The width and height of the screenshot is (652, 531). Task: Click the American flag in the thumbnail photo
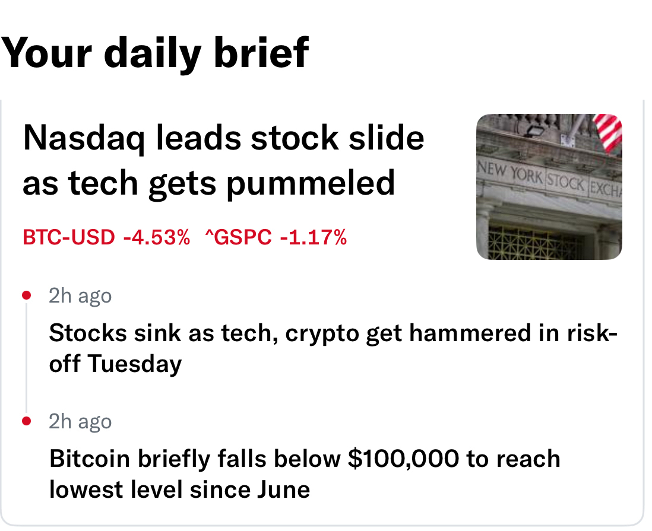(x=609, y=130)
